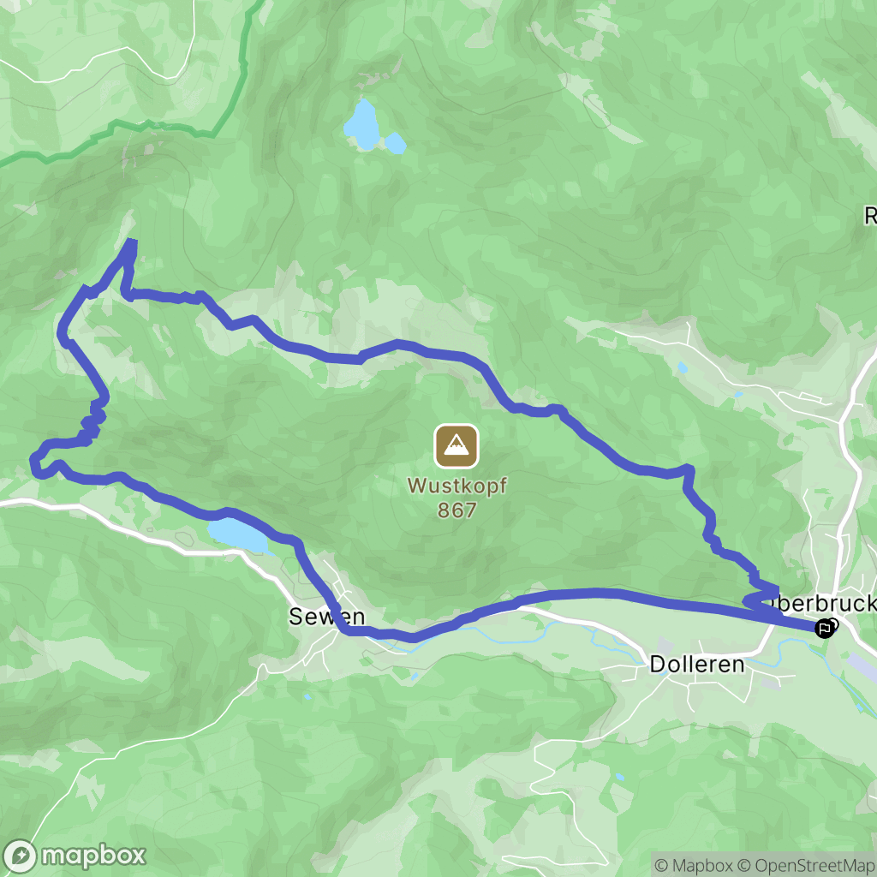Open the © OpenStreetMap attribution link
The height and width of the screenshot is (877, 877).
tap(807, 865)
